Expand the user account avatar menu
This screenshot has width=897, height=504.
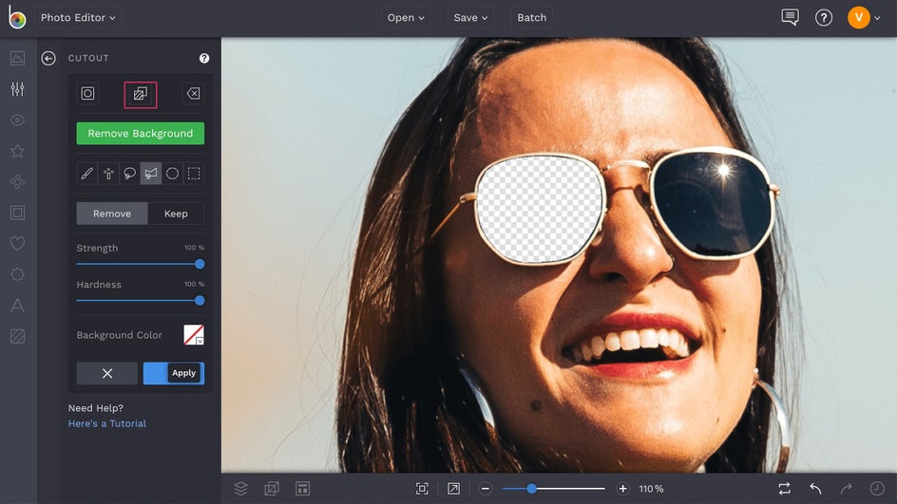(864, 17)
